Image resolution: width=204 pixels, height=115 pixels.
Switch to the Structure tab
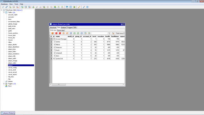(53, 27)
